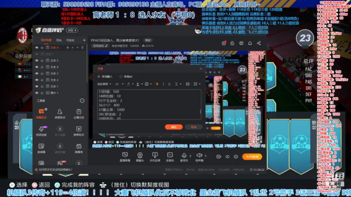Screen dimensions: 351x197
Task: Add a 多媒体 multimedia source
Action: tap(170, 157)
